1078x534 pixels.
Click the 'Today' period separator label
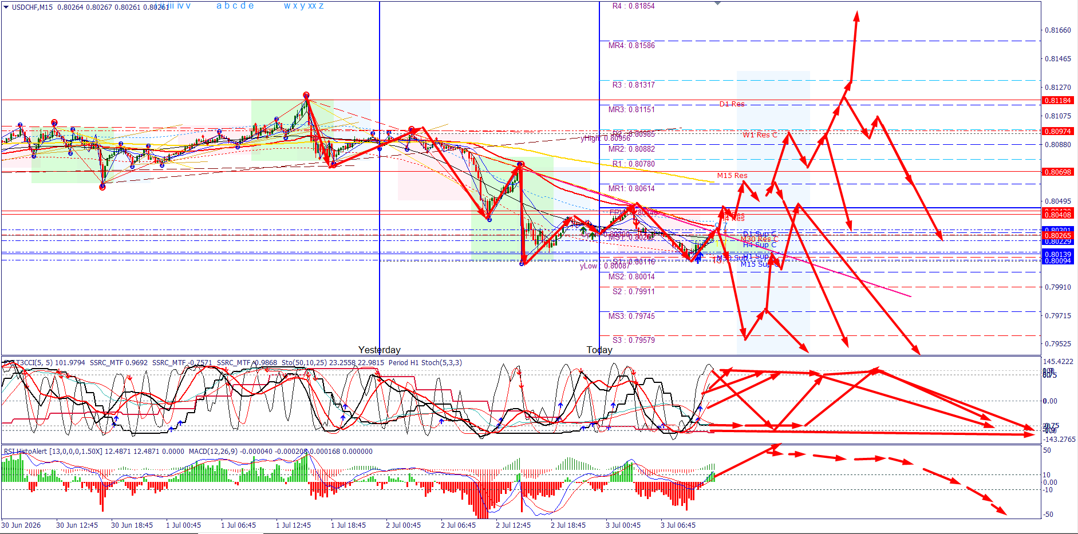(x=599, y=350)
